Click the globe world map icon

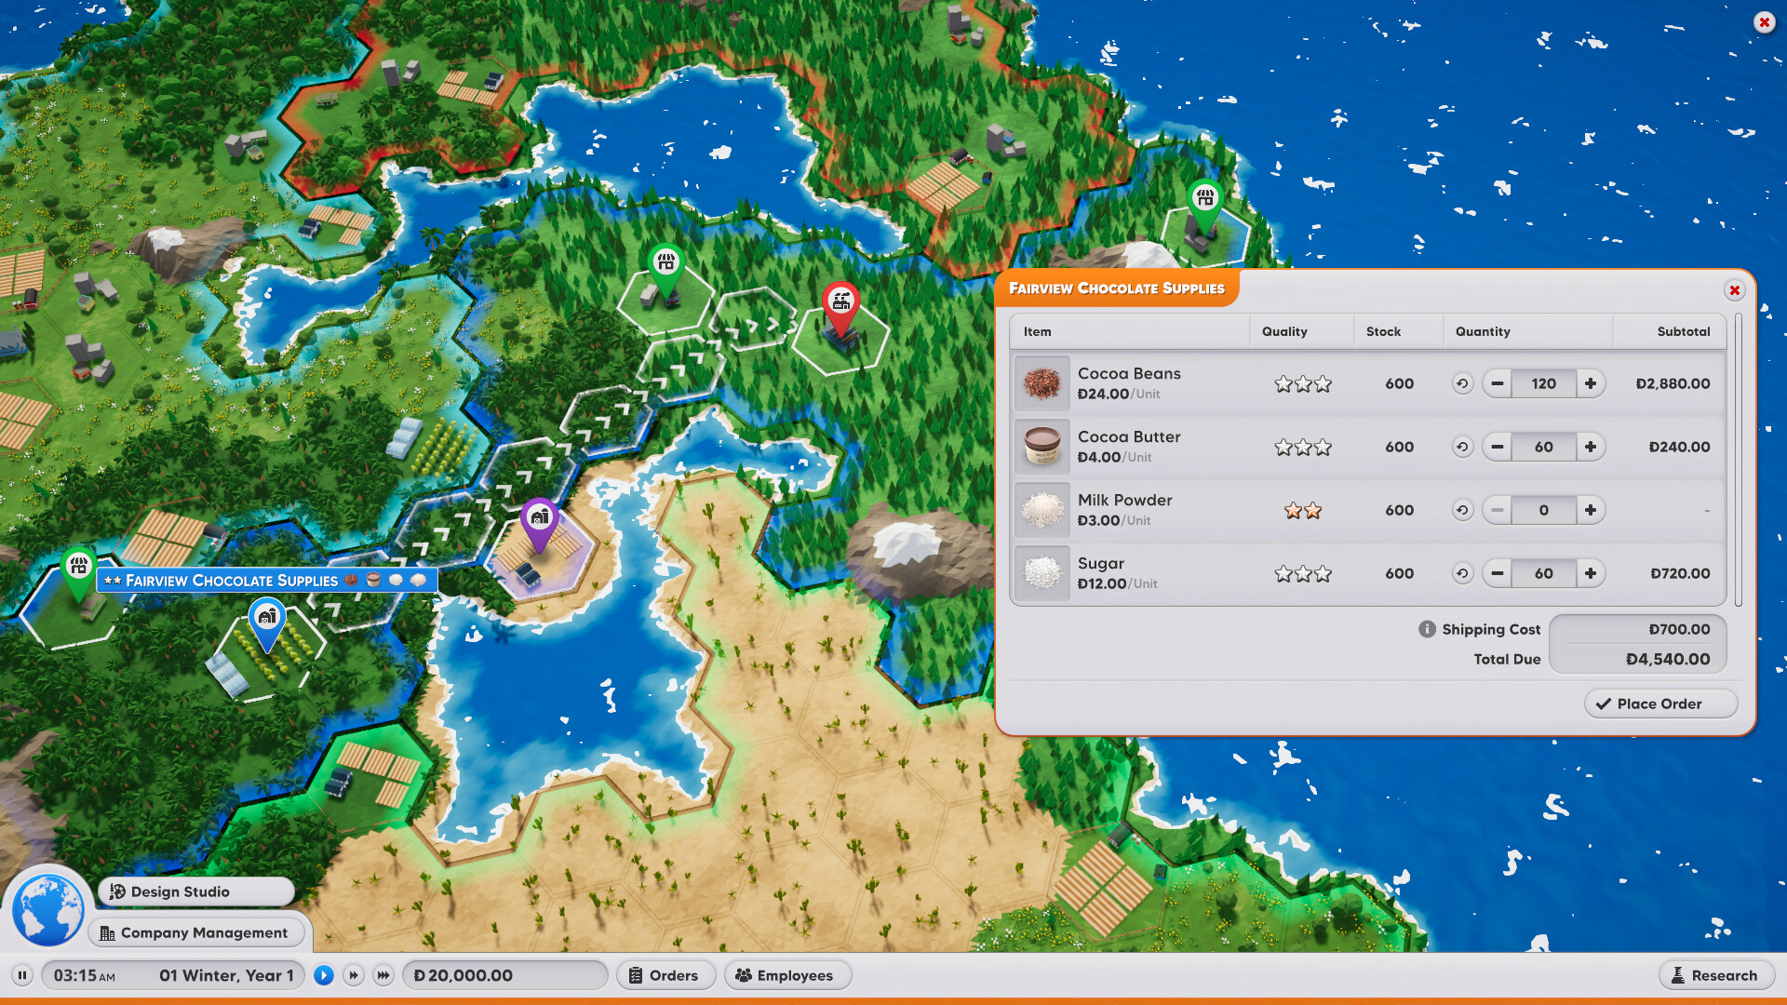coord(47,909)
